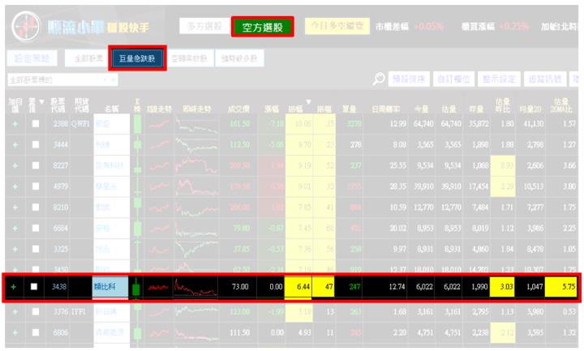Image resolution: width=584 pixels, height=351 pixels.
Task: Add stock 3438 via its plus icon
Action: [14, 287]
